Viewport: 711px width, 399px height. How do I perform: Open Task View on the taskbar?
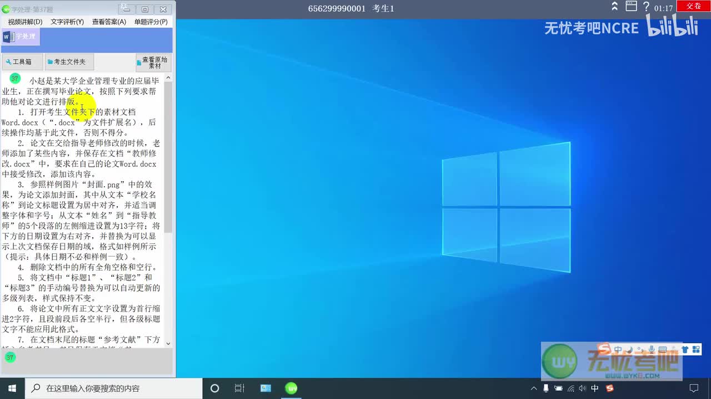click(239, 388)
